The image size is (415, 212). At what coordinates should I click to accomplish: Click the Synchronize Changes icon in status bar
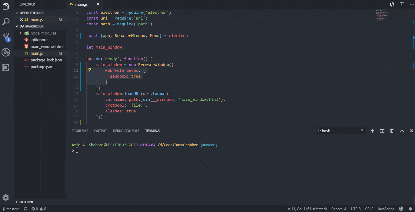click(25, 209)
